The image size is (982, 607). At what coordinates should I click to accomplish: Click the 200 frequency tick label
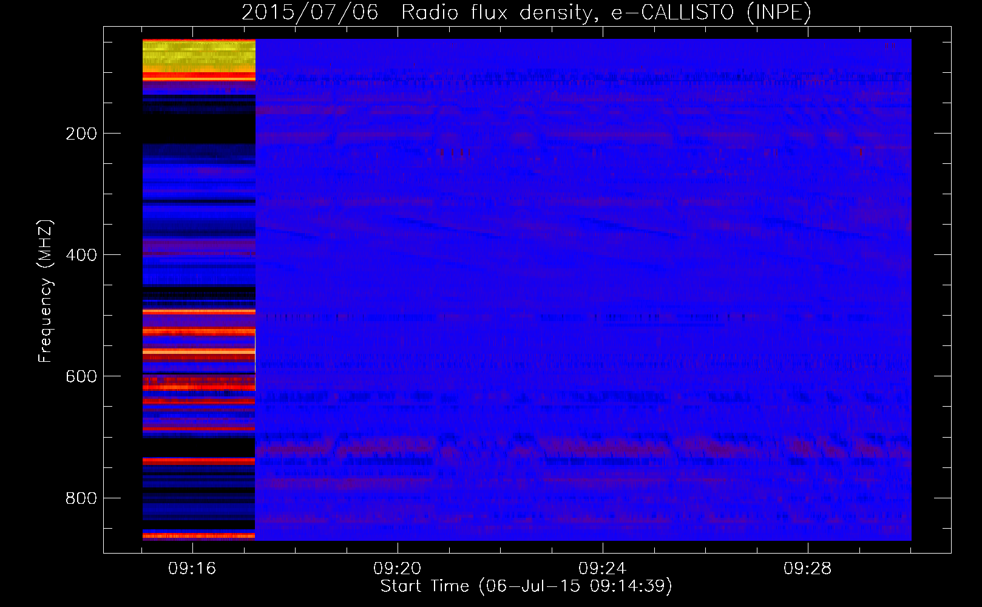click(x=81, y=134)
